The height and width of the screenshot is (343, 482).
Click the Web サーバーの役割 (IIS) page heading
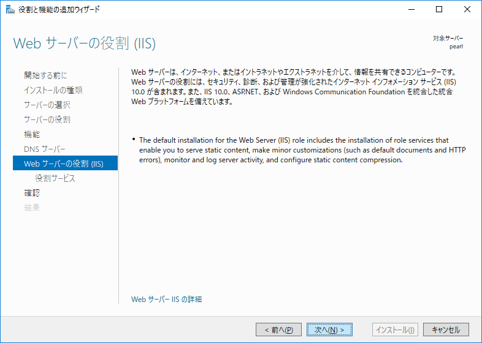[x=85, y=43]
